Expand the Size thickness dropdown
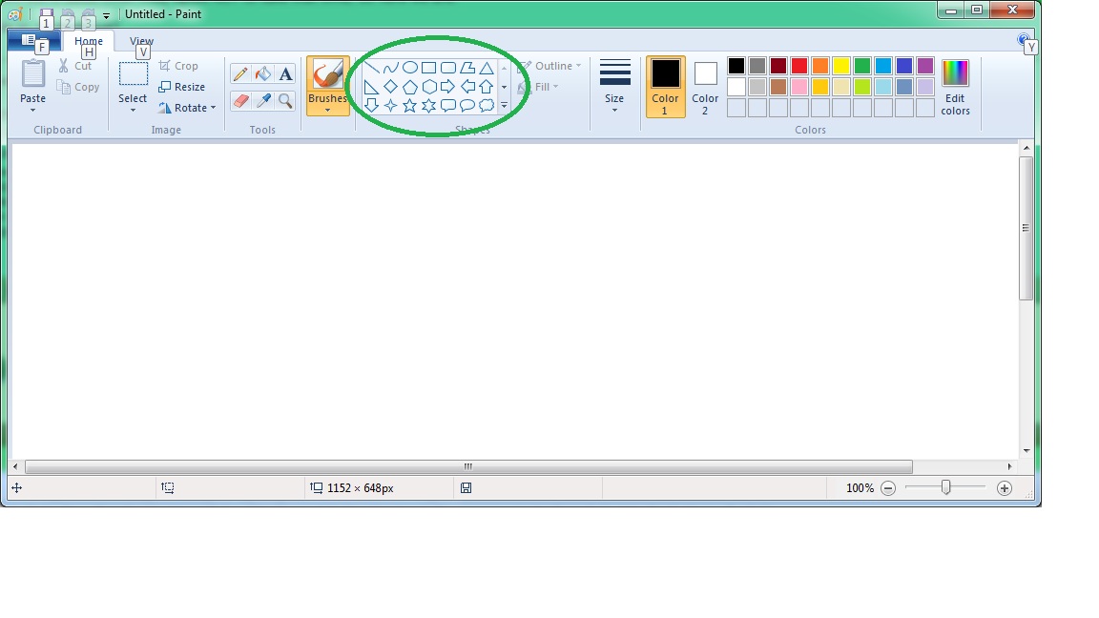The image size is (1099, 618). pyautogui.click(x=614, y=109)
